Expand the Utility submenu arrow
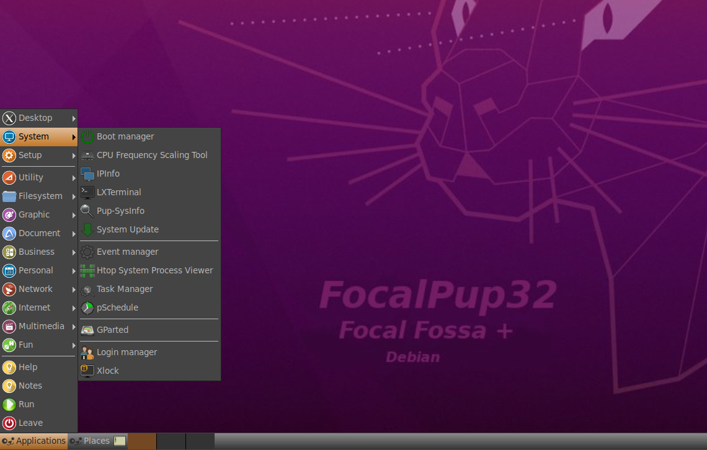 (74, 178)
